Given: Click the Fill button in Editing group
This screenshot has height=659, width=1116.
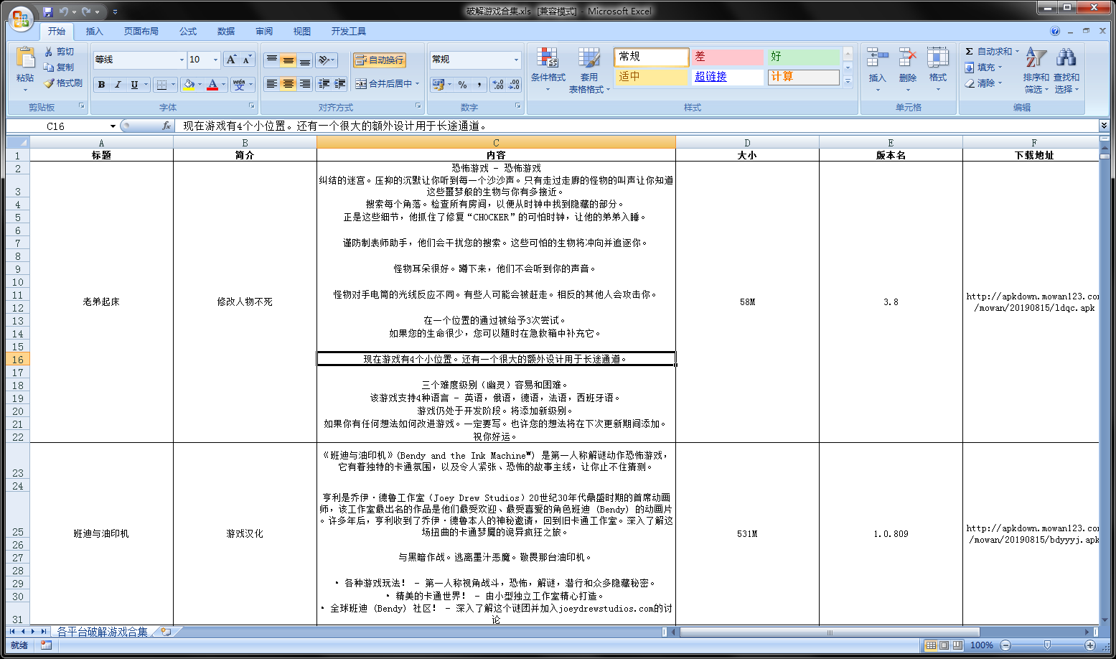Looking at the screenshot, I should [984, 67].
